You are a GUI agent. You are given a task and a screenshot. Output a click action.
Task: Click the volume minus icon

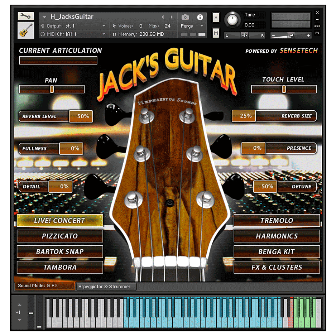273,35
